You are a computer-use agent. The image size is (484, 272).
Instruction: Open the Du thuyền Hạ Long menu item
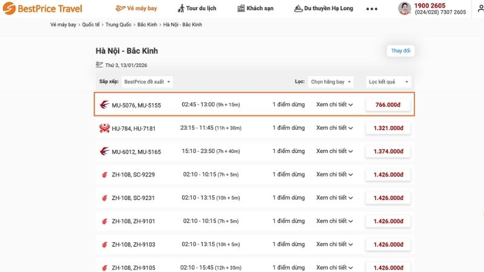[x=324, y=8]
